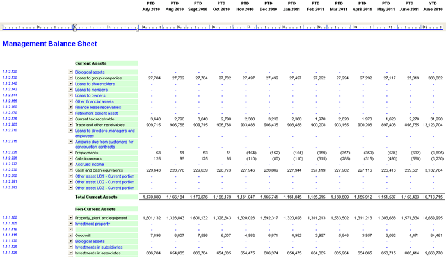Click dropdown arrow for Cash and cash equivalents

(x=70, y=170)
